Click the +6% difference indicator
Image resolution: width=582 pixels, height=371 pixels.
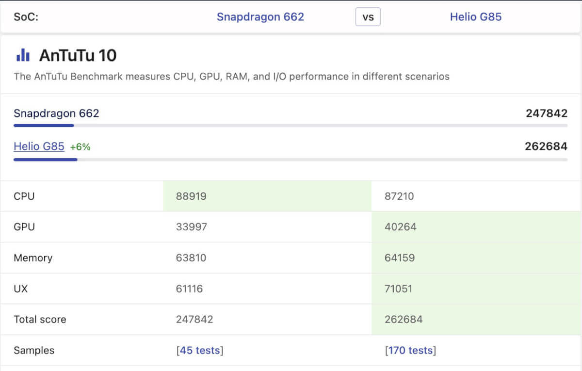click(x=80, y=146)
